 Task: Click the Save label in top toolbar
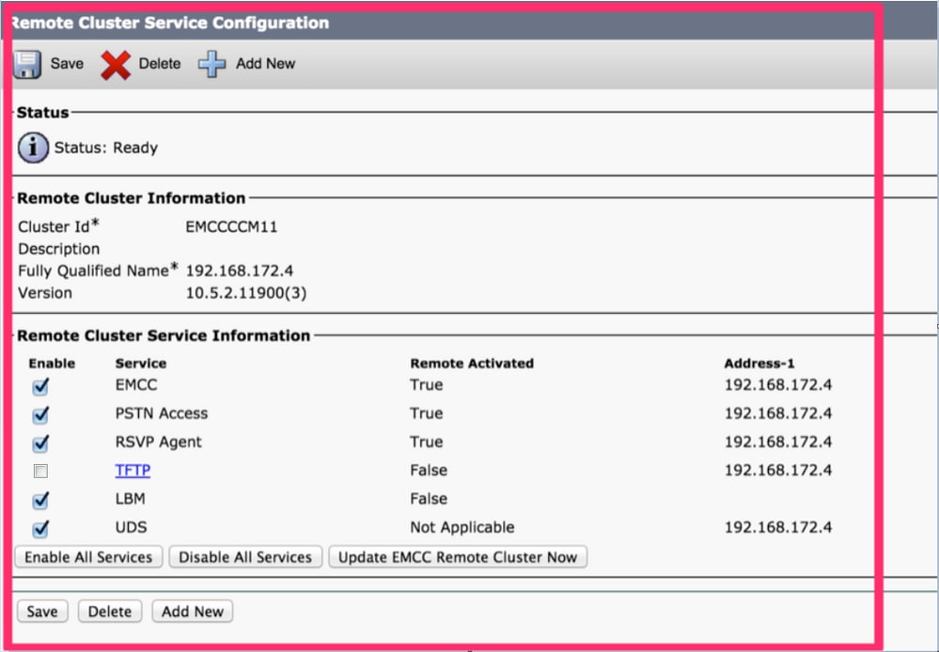[x=67, y=64]
